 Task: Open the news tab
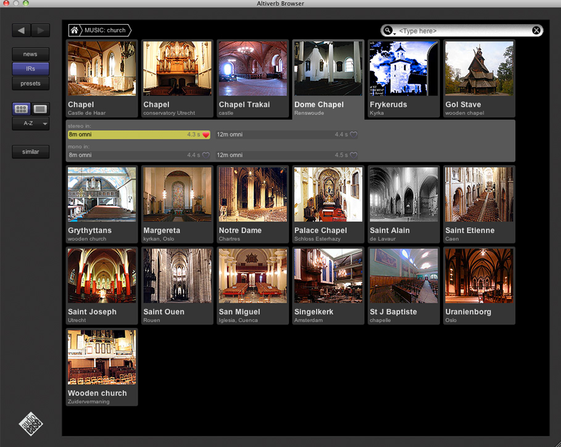click(30, 54)
